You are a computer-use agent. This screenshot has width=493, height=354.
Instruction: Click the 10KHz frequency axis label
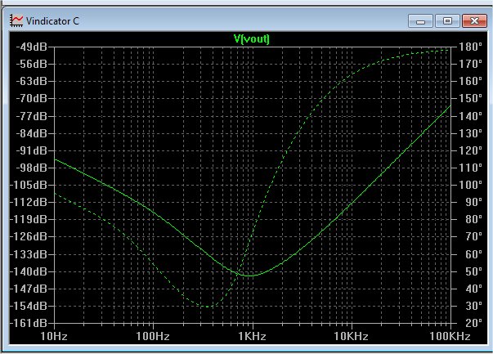[352, 336]
